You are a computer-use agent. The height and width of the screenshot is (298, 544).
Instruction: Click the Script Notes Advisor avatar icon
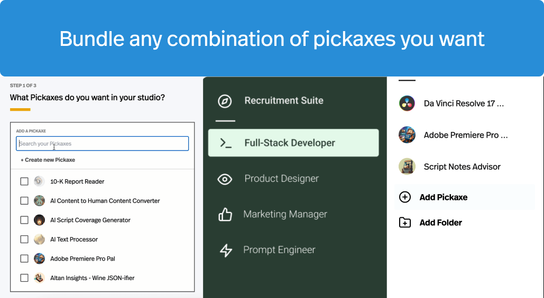(407, 167)
